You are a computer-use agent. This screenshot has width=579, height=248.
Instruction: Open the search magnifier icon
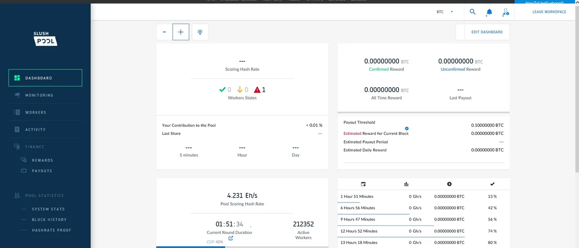pos(473,12)
